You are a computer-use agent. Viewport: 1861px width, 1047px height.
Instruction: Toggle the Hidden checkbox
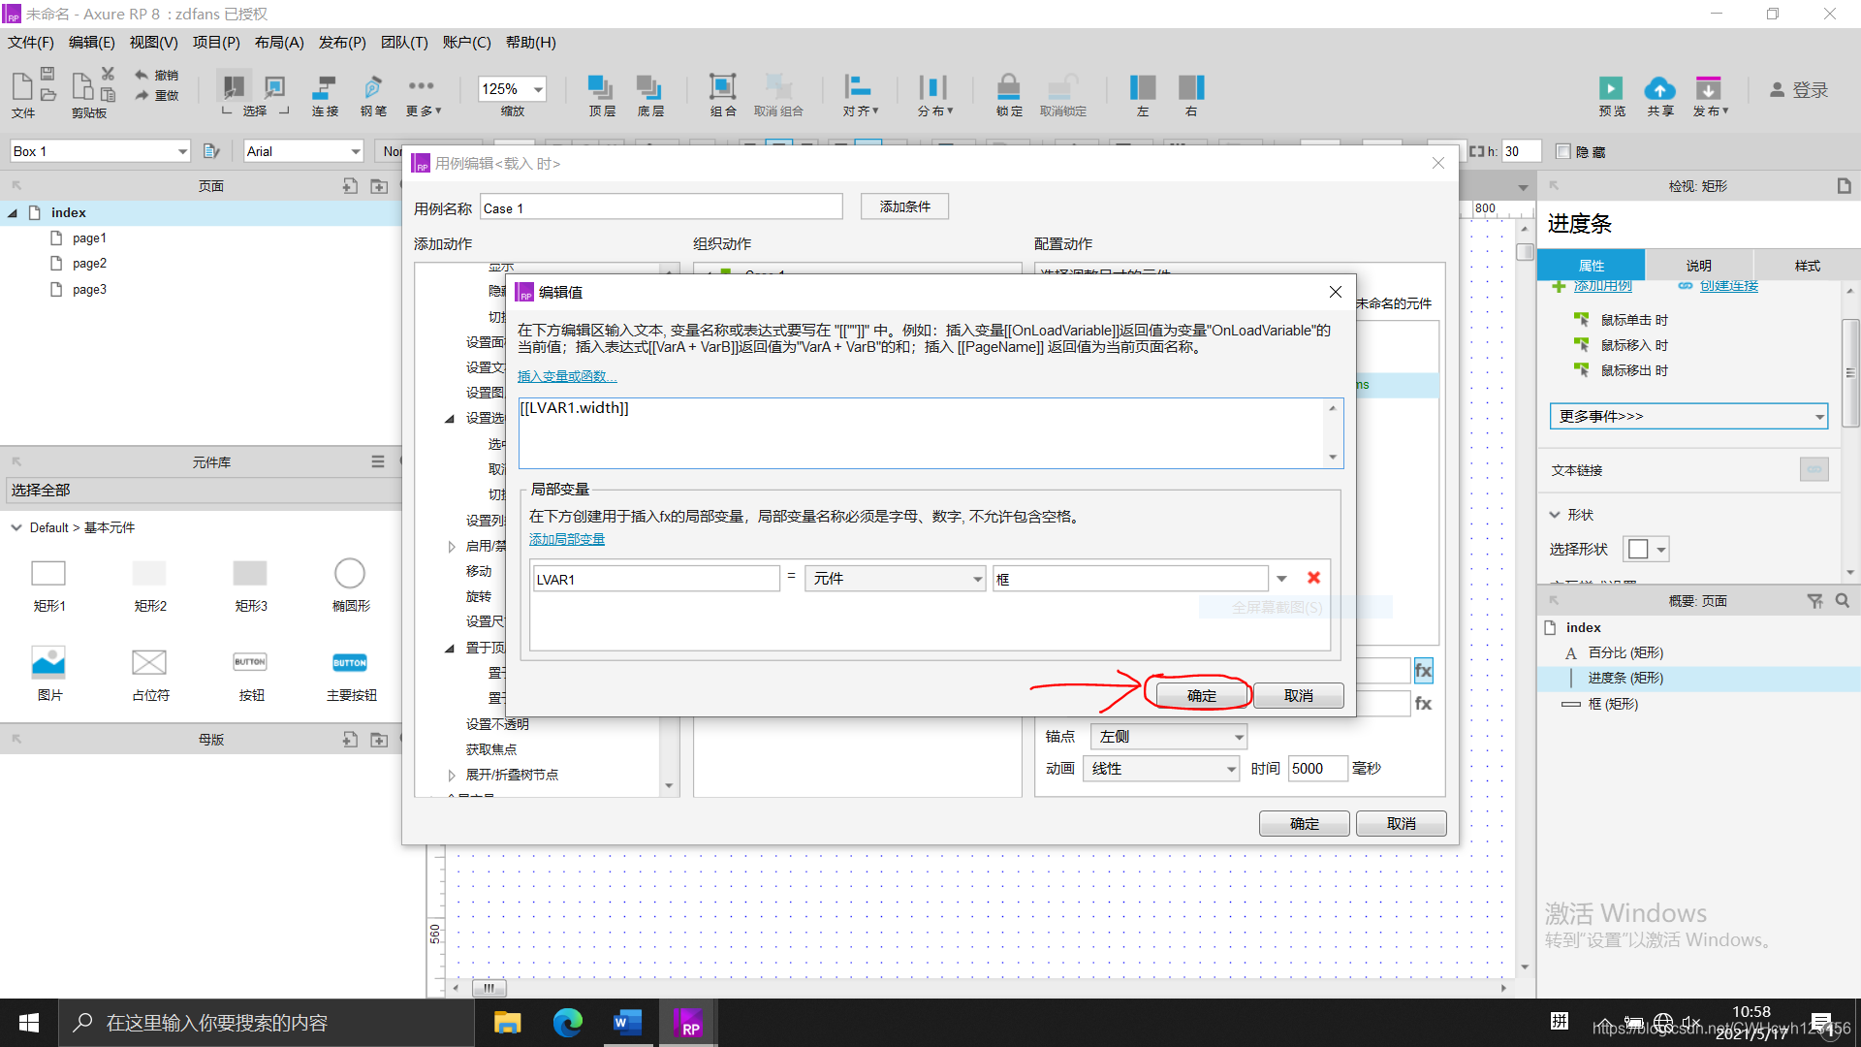[1562, 151]
